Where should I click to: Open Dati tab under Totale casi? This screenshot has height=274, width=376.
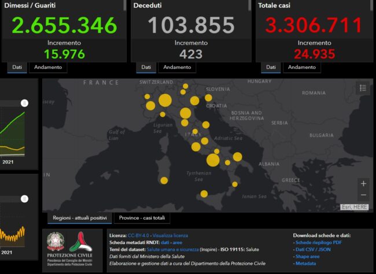click(x=271, y=68)
